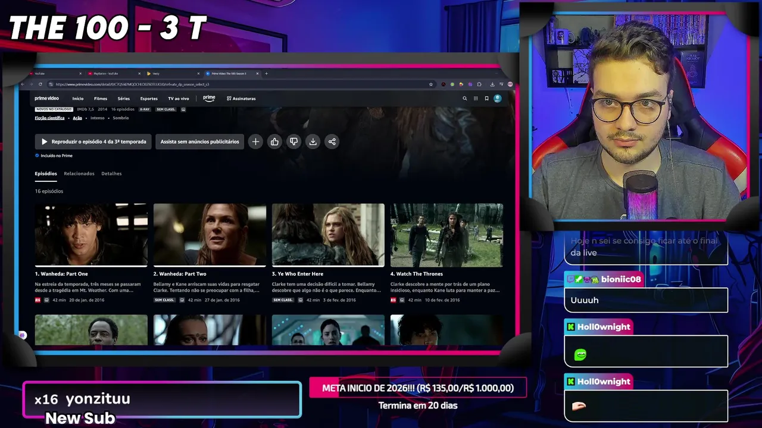Open the TV ao vivo navigation item
The image size is (762, 428).
(x=179, y=99)
